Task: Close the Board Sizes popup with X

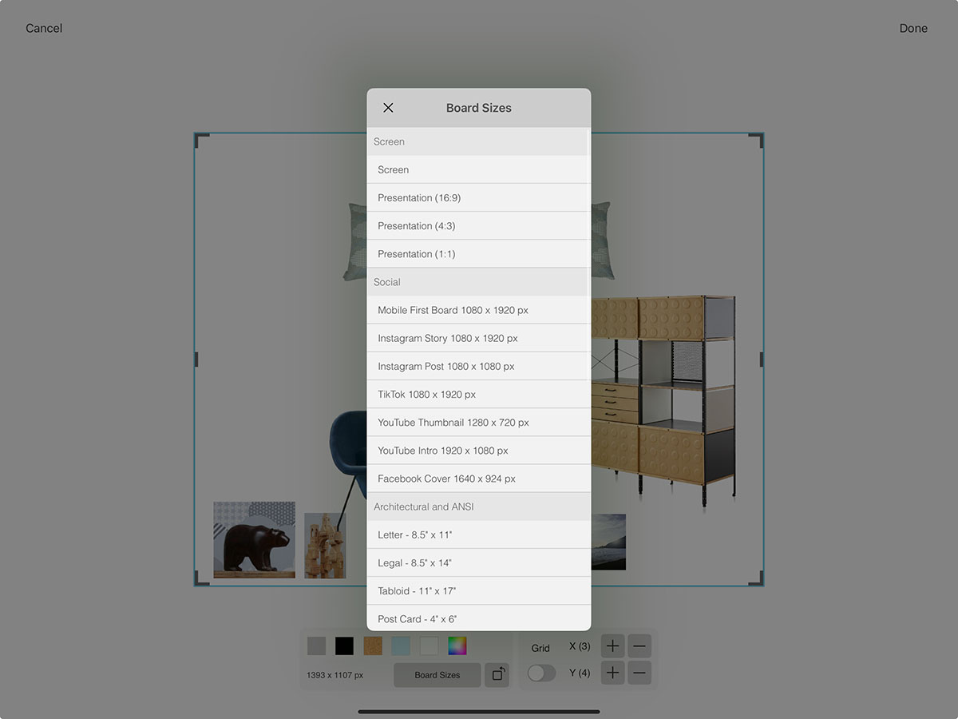Action: [388, 108]
